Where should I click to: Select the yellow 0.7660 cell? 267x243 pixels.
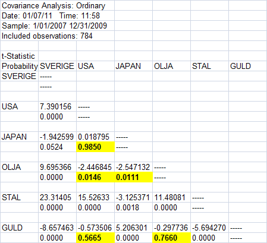coord(171,238)
